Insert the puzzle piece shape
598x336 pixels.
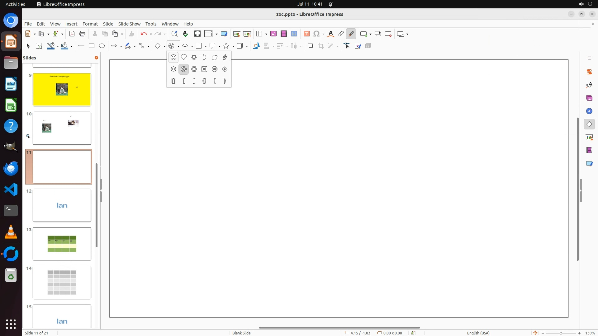click(x=194, y=69)
